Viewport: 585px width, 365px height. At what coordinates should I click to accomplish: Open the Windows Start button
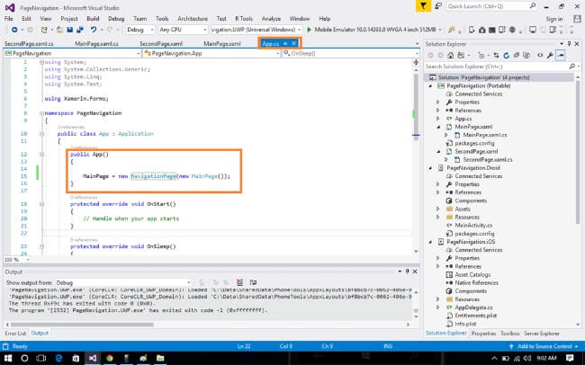click(x=8, y=357)
